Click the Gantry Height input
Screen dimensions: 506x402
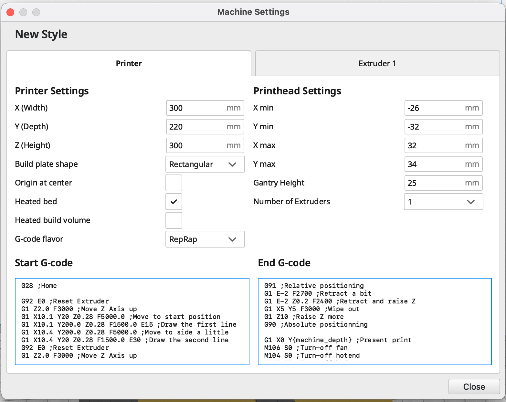[x=444, y=183]
